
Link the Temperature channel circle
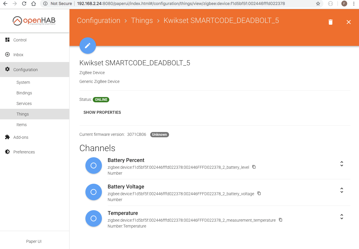pyautogui.click(x=94, y=218)
